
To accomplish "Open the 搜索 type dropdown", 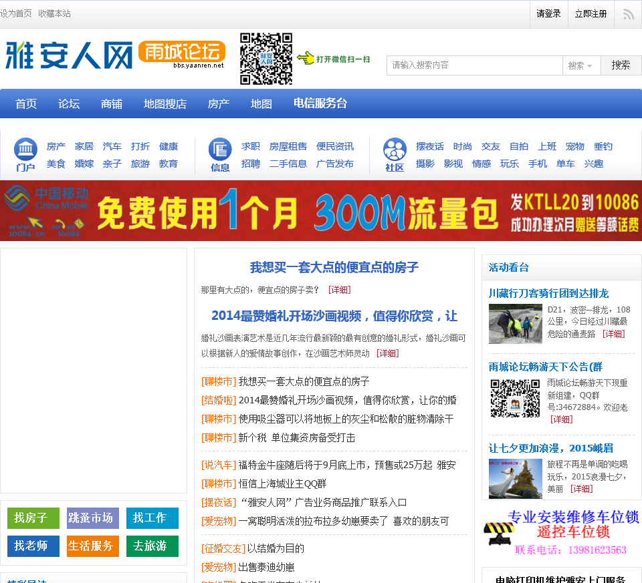I will coord(581,65).
